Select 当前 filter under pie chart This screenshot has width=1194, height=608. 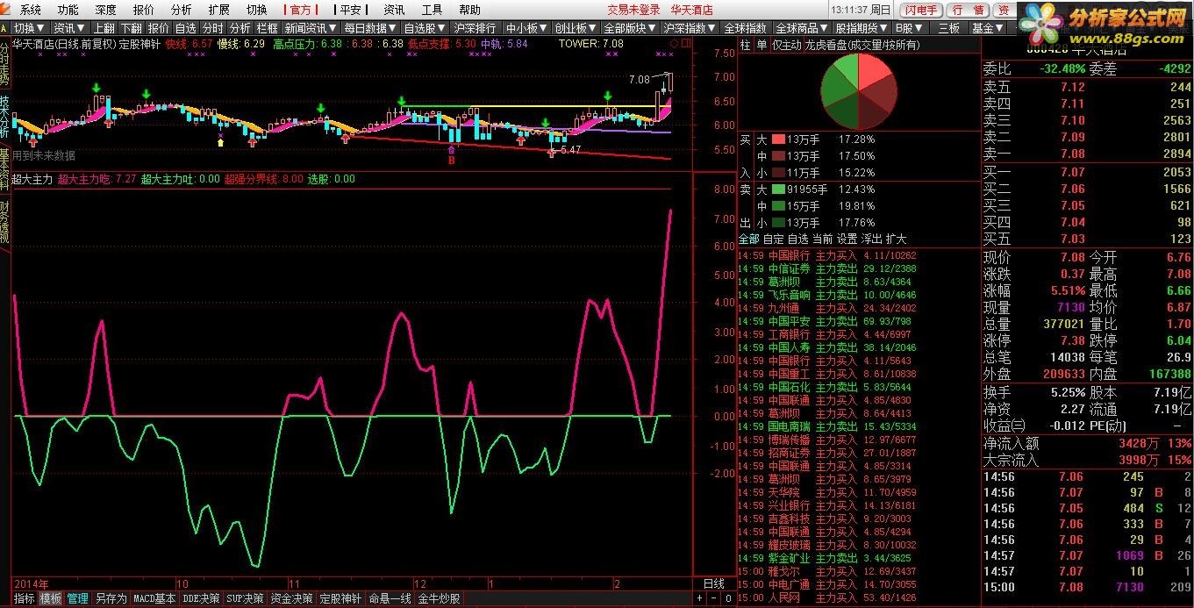(822, 239)
